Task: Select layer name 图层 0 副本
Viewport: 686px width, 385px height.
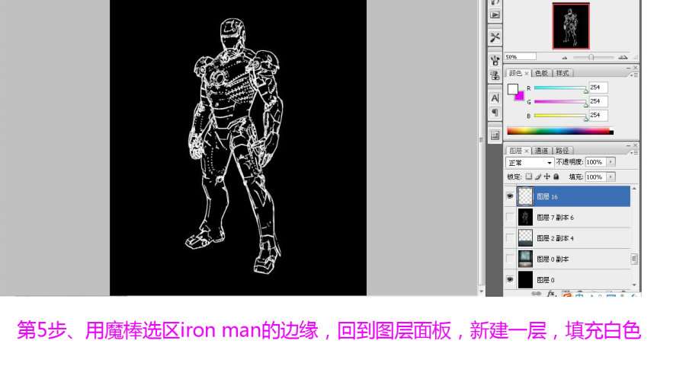Action: pos(553,259)
